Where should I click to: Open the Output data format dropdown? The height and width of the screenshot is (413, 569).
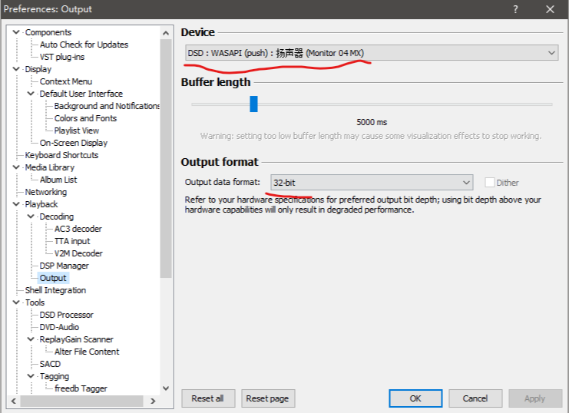coord(372,183)
